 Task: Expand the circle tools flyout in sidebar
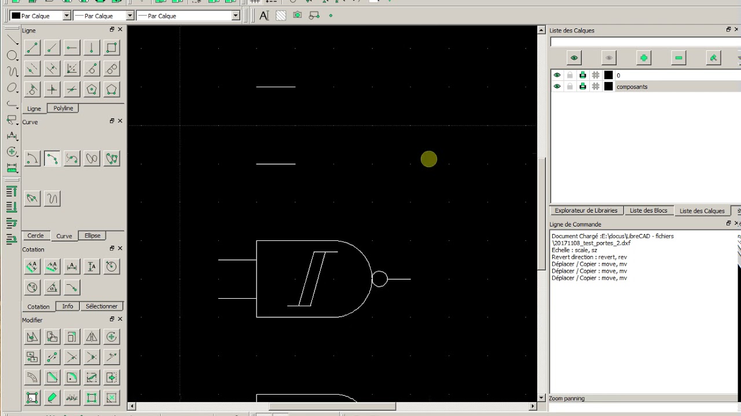point(12,55)
